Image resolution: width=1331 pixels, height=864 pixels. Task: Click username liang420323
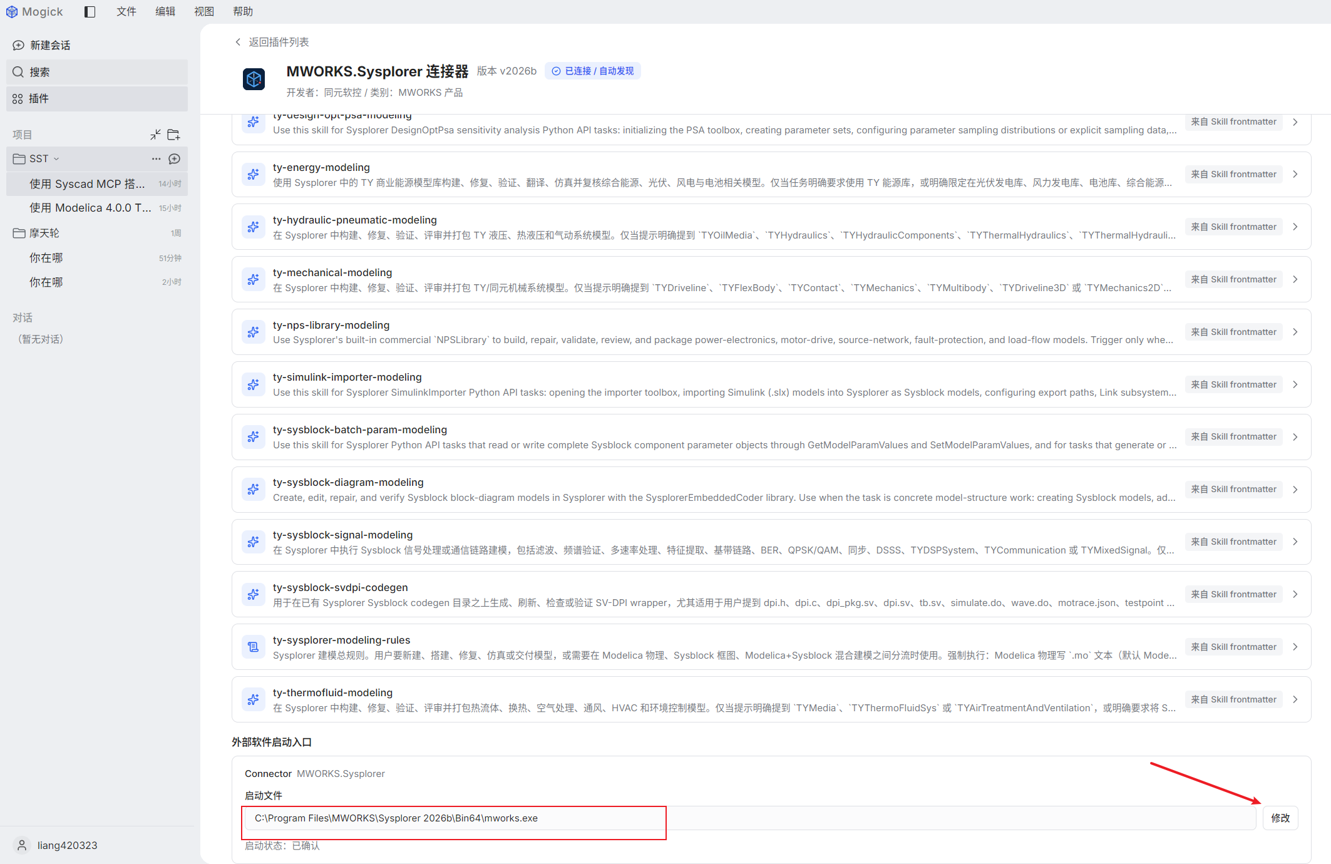(x=68, y=845)
